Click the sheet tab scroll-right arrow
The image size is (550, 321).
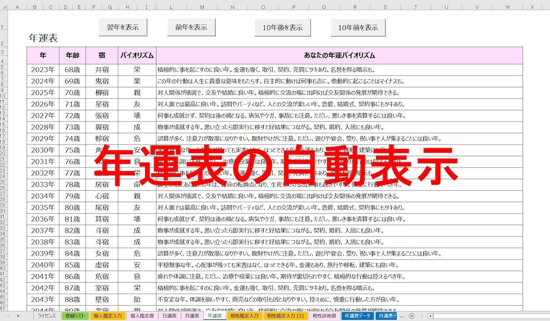(18, 316)
